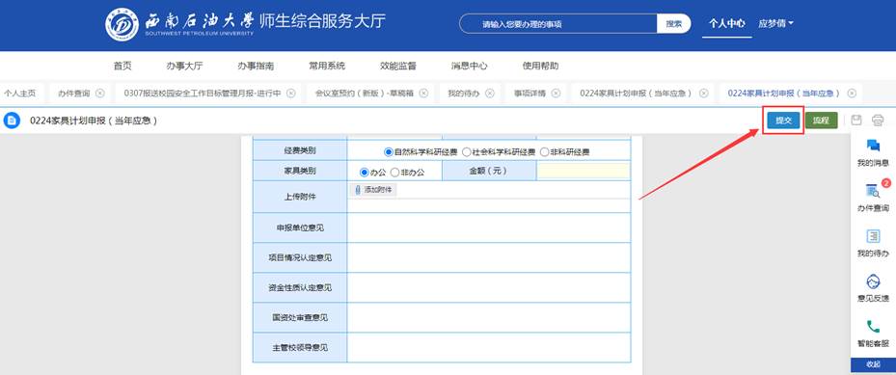Open 个人中心 in the header

tap(727, 23)
